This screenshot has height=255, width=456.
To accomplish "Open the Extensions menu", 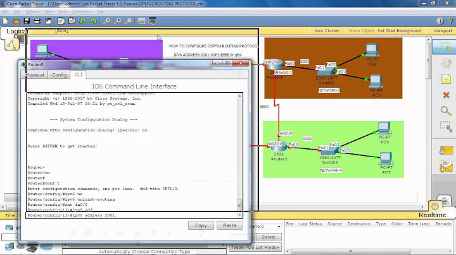I will tap(82, 11).
